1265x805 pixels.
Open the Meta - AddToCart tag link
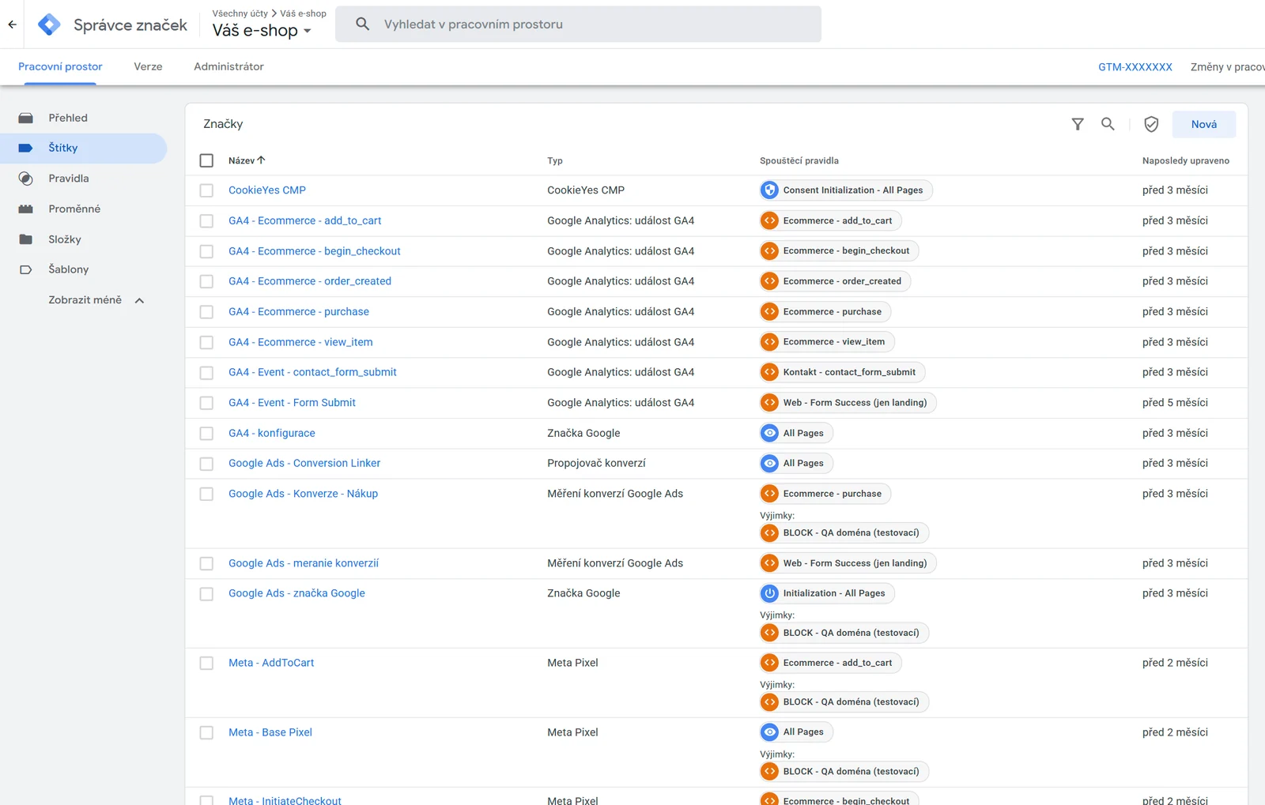coord(271,663)
